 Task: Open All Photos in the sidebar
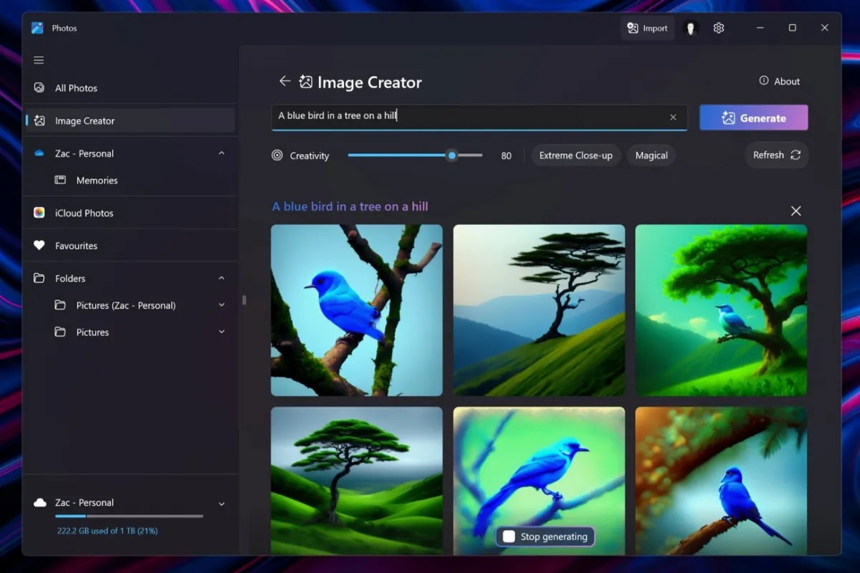76,88
